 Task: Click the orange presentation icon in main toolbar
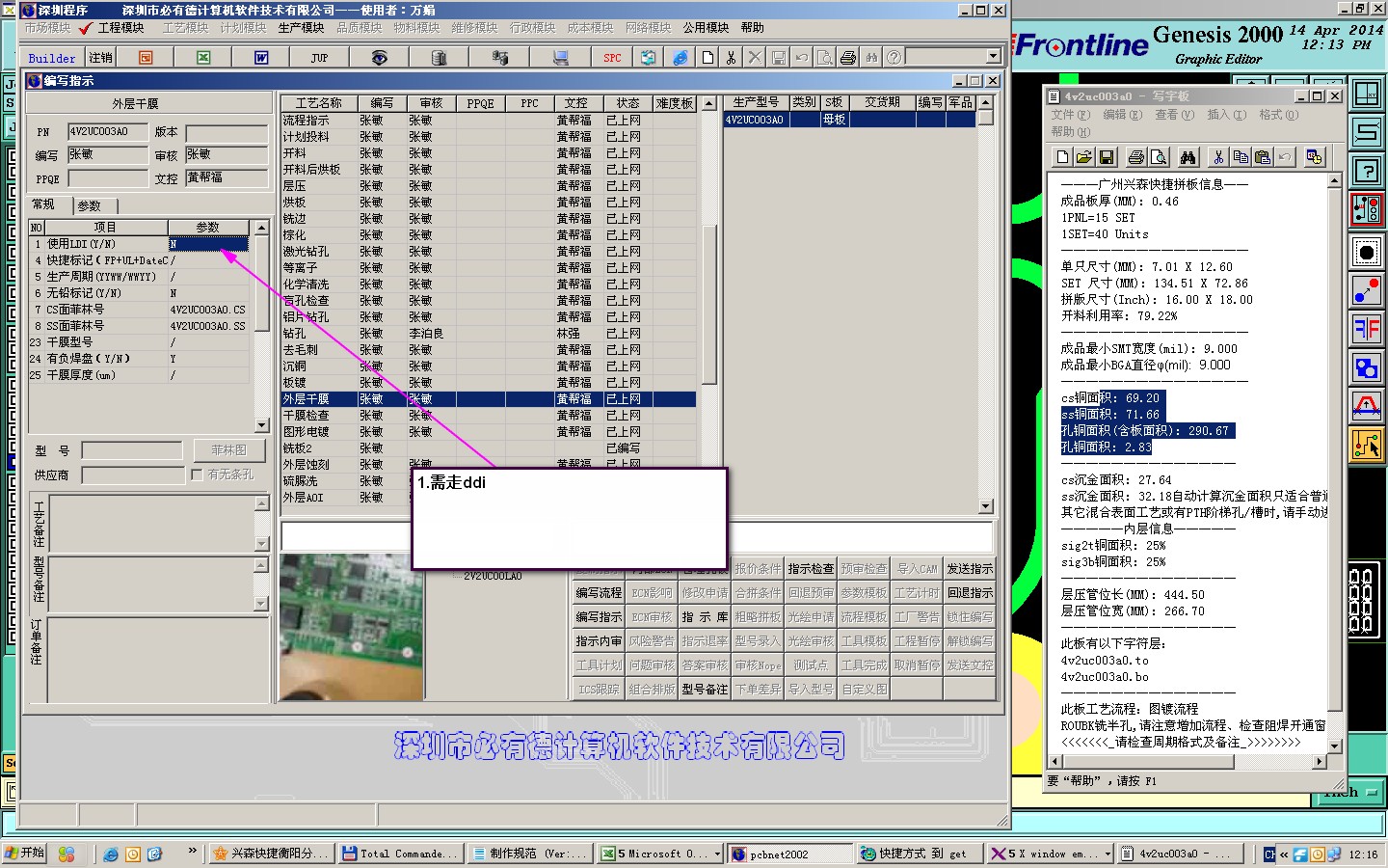click(x=146, y=58)
